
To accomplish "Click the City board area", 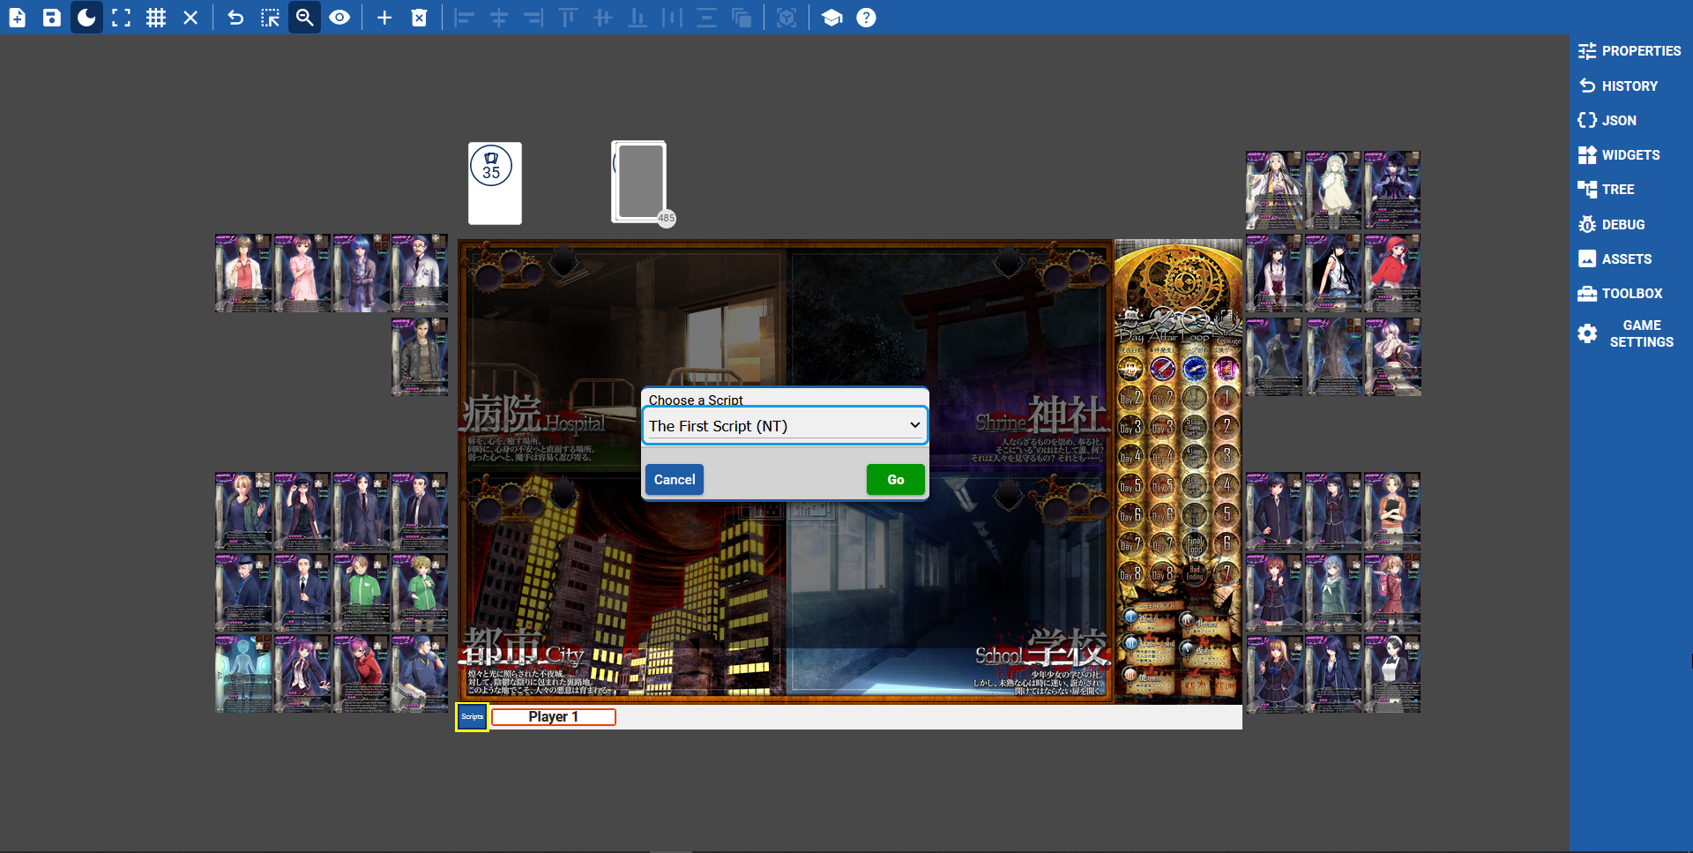I will (622, 585).
